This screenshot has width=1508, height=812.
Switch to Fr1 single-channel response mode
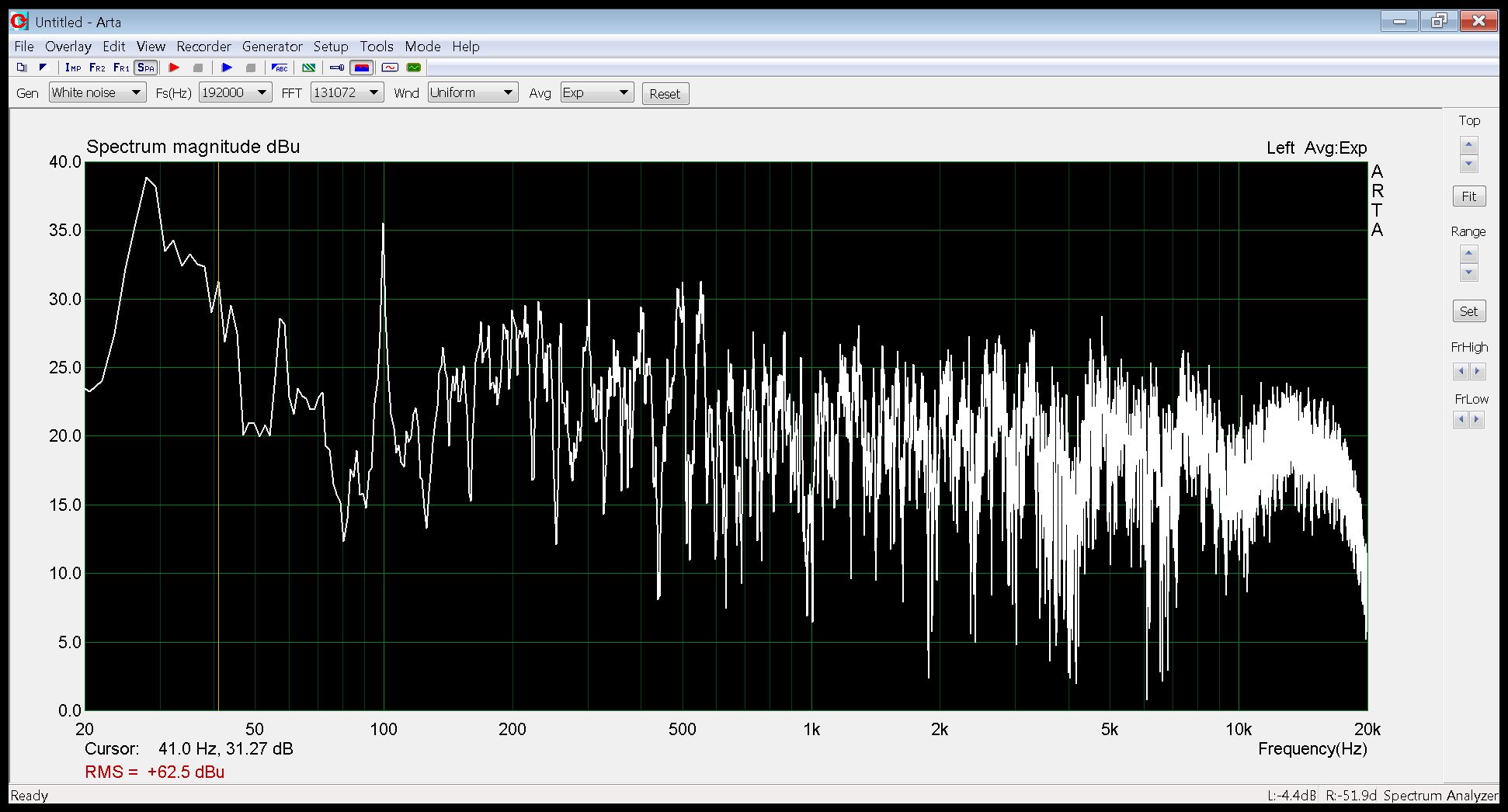121,68
